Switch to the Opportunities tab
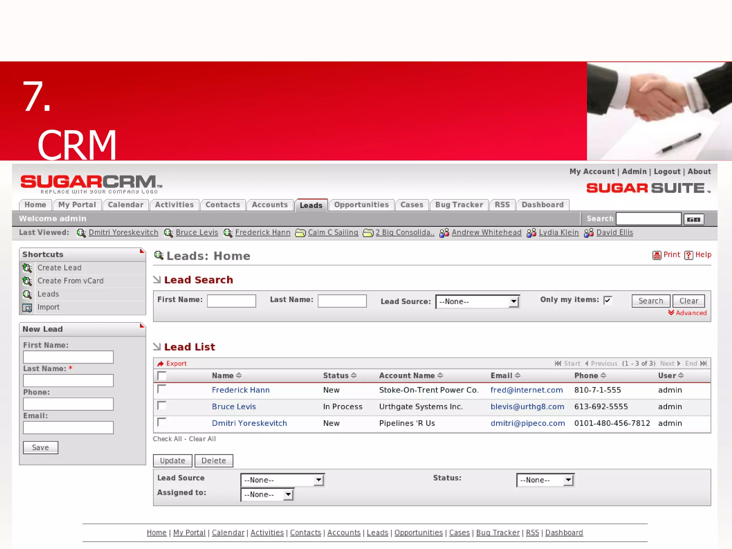This screenshot has height=549, width=732. coord(361,205)
